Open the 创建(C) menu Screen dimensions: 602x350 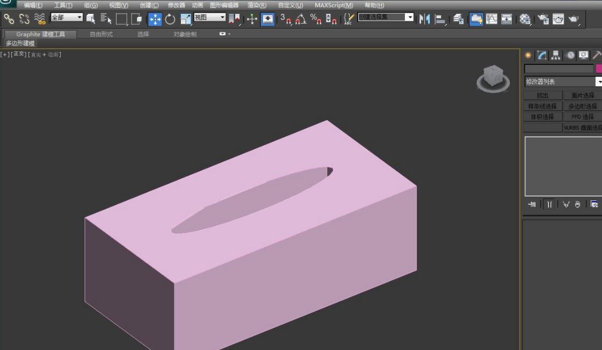point(149,5)
